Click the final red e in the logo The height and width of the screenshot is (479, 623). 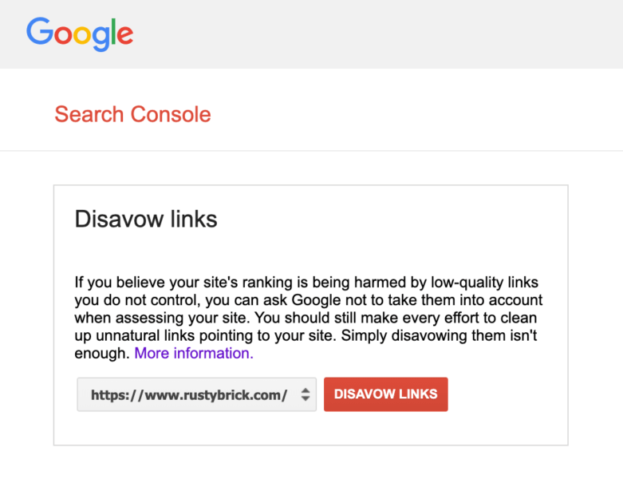point(125,35)
